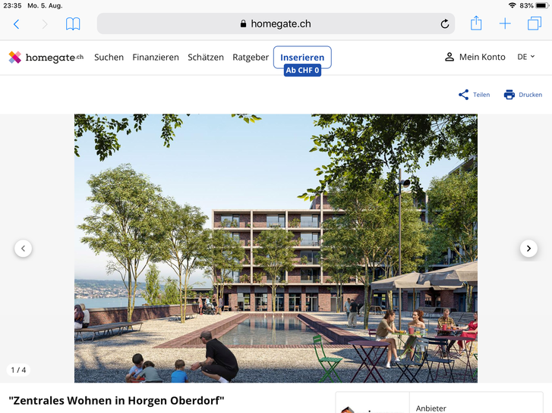Expand the DE language dropdown
552x413 pixels.
pos(526,57)
